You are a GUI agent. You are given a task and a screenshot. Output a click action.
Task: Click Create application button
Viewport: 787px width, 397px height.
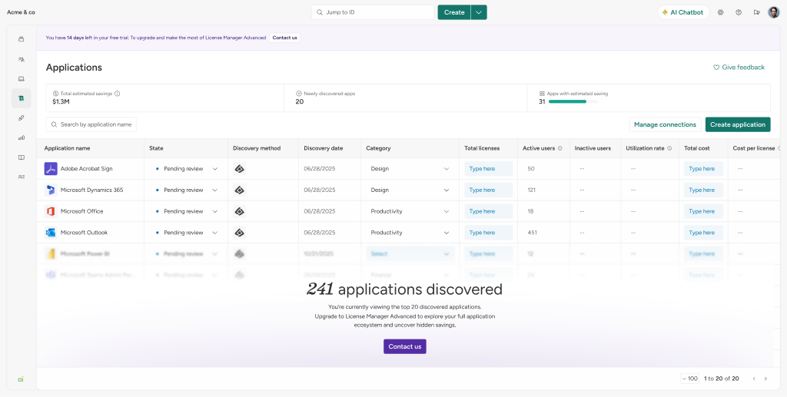738,124
